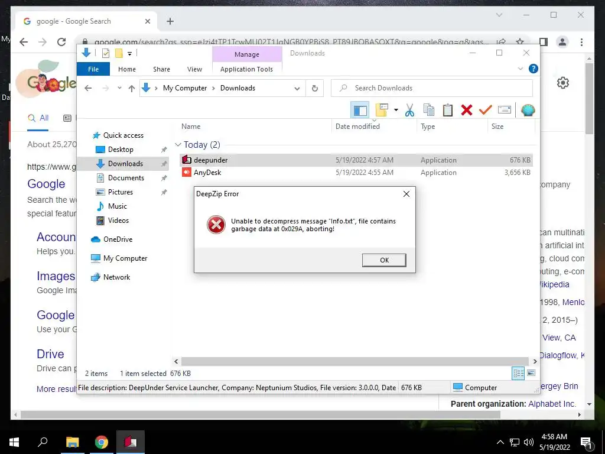Click the new folder toolbar icon
Screen dimensions: 605x454
coord(382,110)
